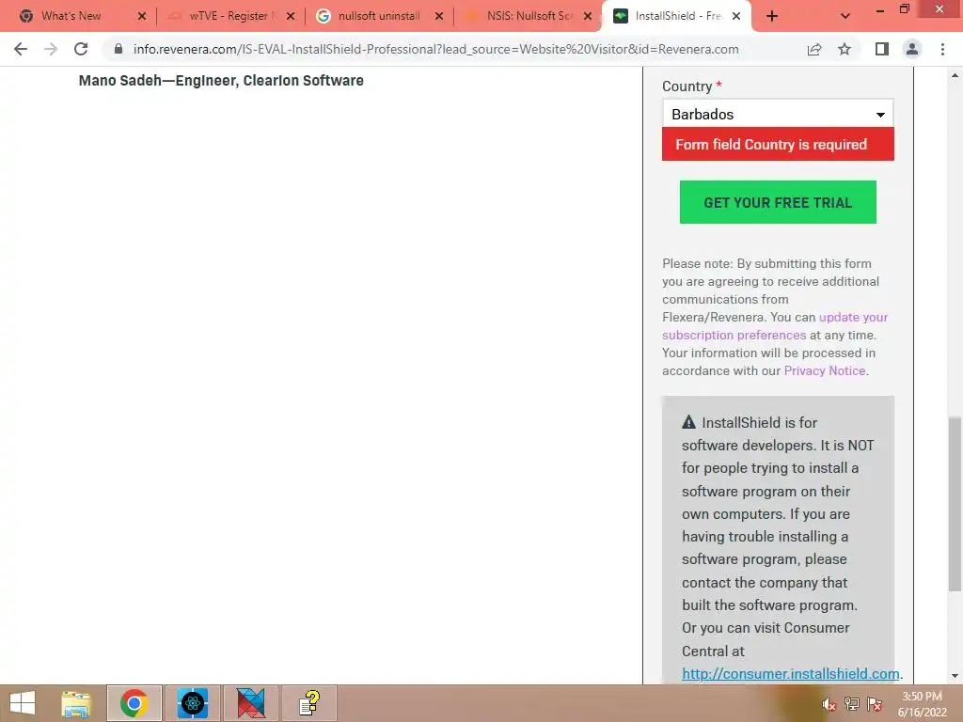Click page scrollbar thumb
The image size is (963, 722).
pyautogui.click(x=955, y=504)
